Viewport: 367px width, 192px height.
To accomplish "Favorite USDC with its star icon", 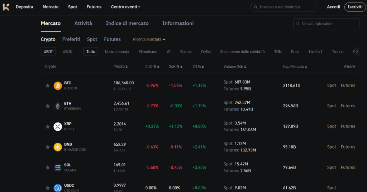I will (x=48, y=188).
